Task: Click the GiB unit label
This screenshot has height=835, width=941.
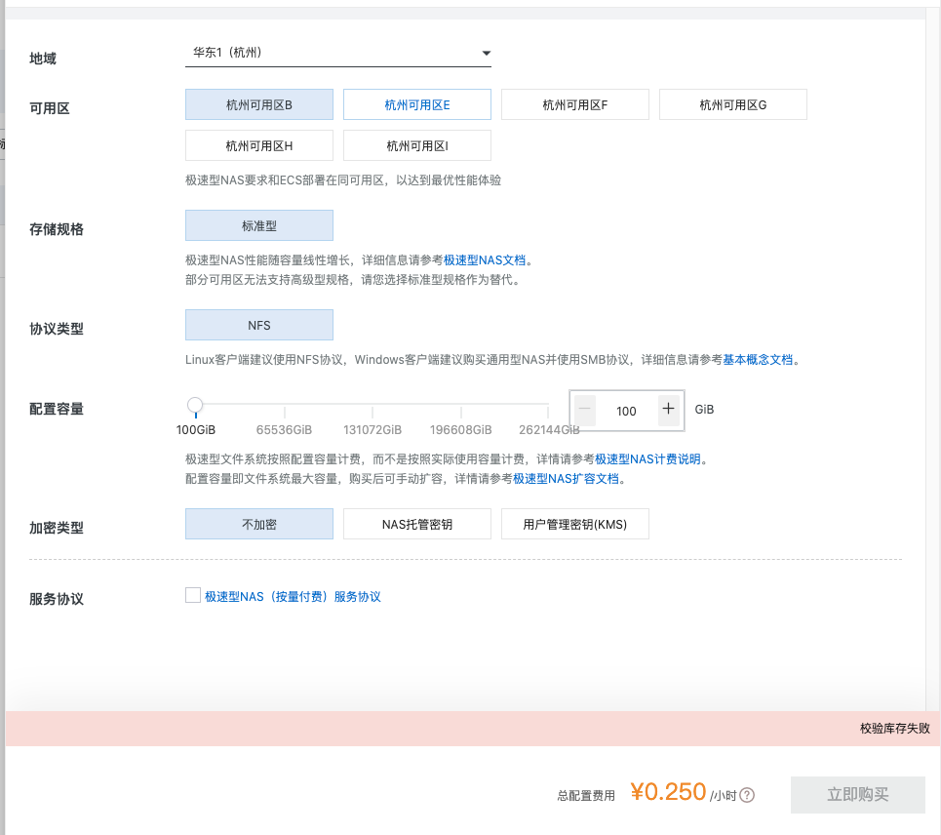Action: (x=704, y=410)
